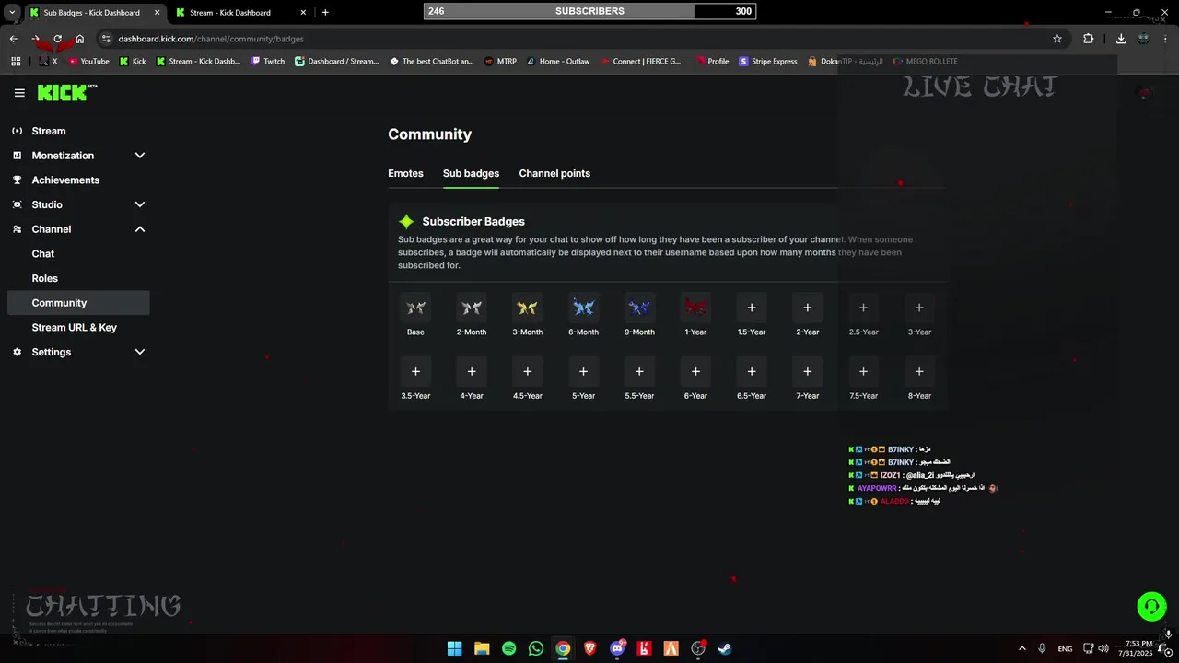Image resolution: width=1179 pixels, height=663 pixels.
Task: Add a badge for 2-Year
Action: [x=808, y=308]
